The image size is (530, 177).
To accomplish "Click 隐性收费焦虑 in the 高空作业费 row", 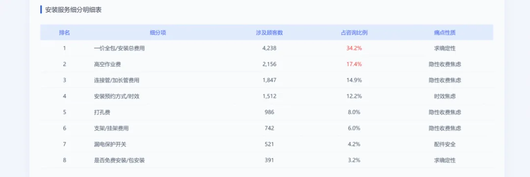I will coord(445,64).
